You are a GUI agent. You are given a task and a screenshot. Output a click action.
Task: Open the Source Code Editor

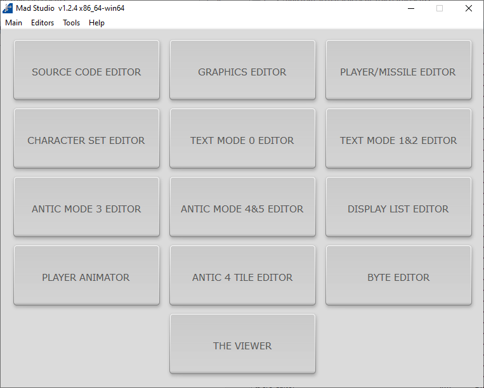pyautogui.click(x=86, y=72)
